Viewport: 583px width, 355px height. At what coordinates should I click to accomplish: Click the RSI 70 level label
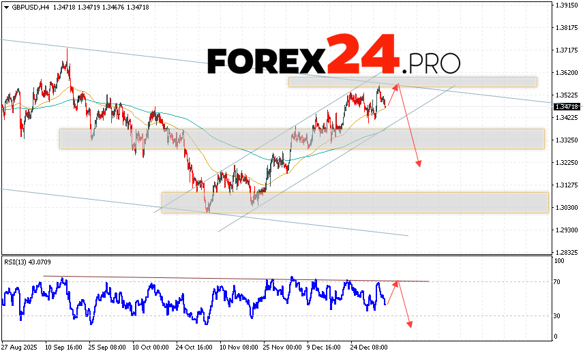pyautogui.click(x=557, y=281)
